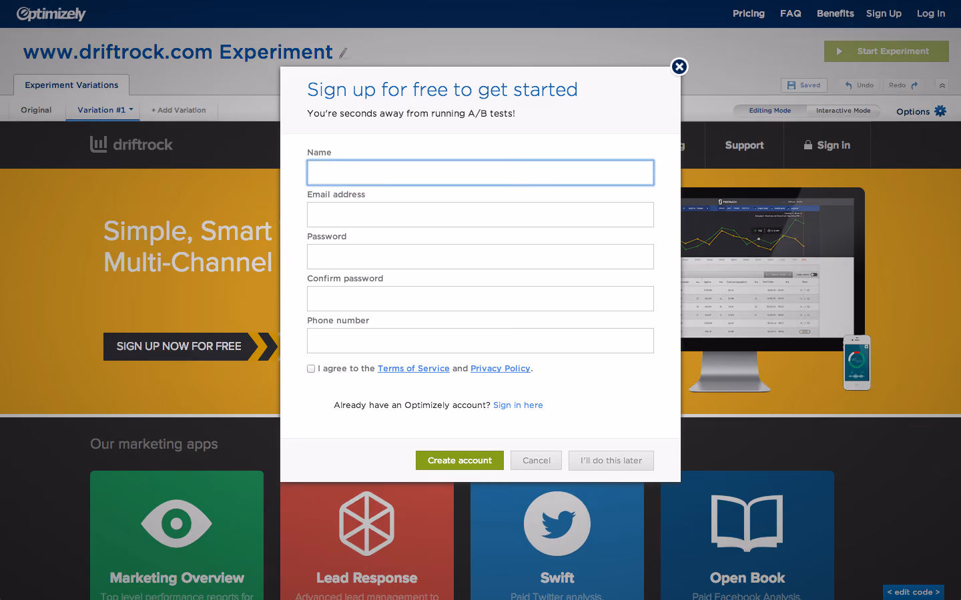Click the Undo button
This screenshot has width=961, height=600.
pyautogui.click(x=859, y=85)
